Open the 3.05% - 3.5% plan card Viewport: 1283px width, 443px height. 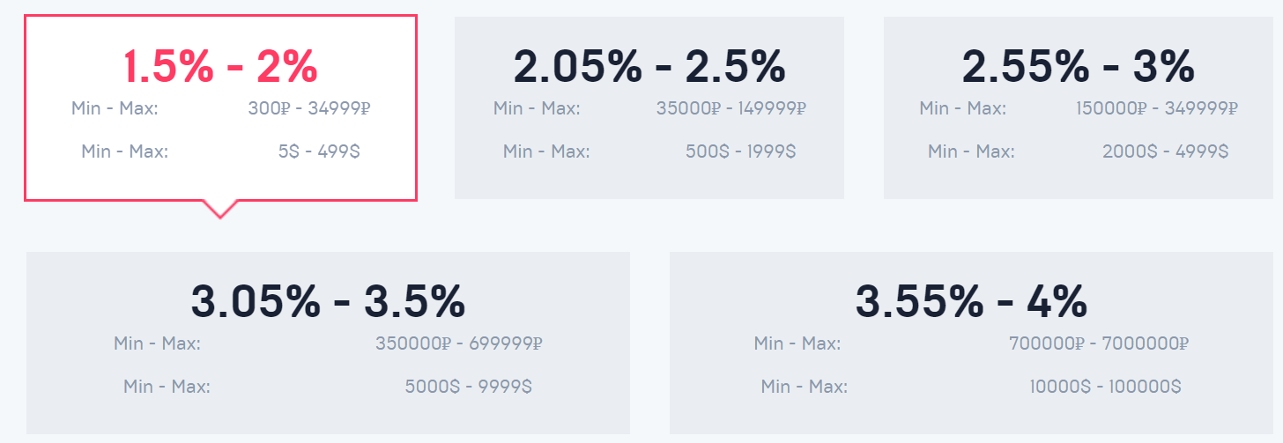328,343
